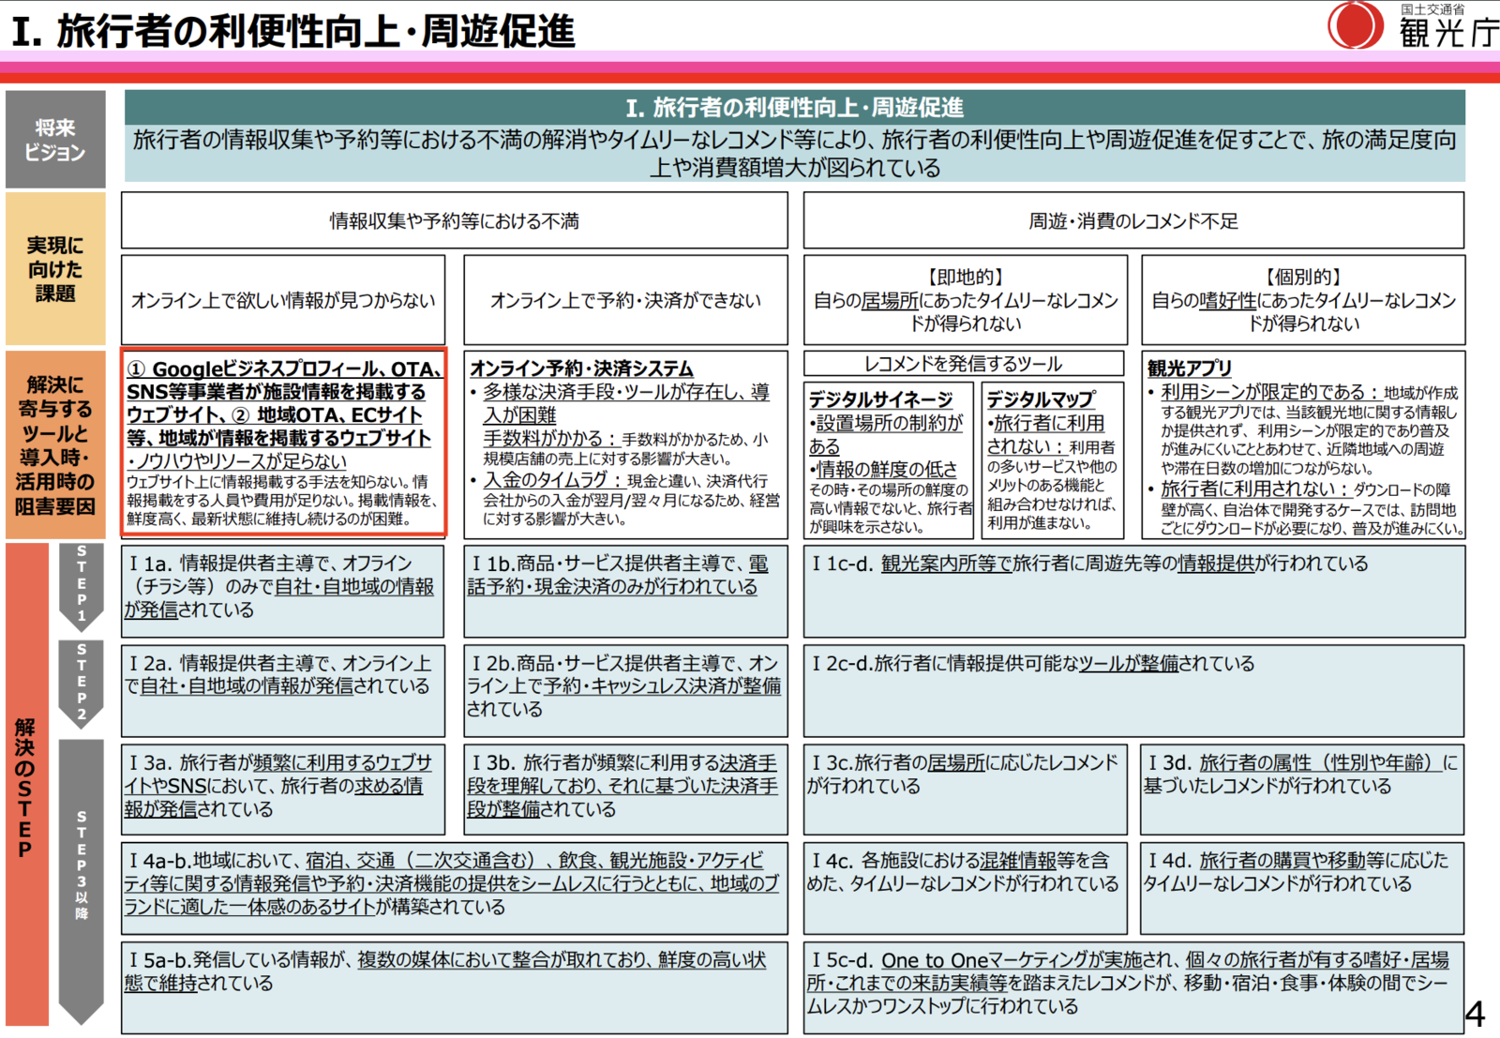This screenshot has height=1038, width=1500.
Task: Click the I 3a step box
Action: [x=283, y=790]
